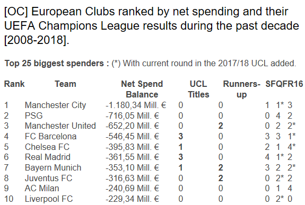Select the FC Barcelona team name
The image size is (305, 205).
point(50,137)
